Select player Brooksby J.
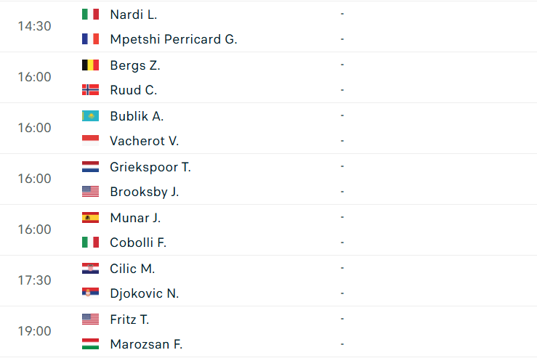The height and width of the screenshot is (358, 537). 144,192
